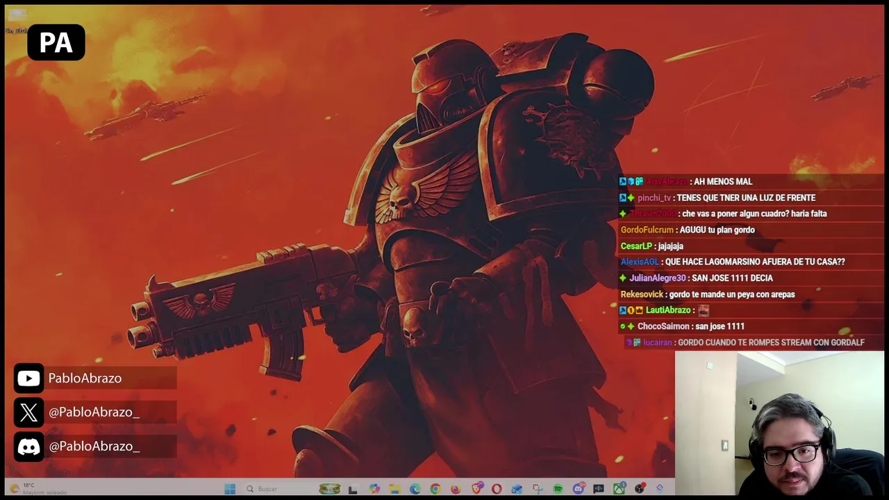The height and width of the screenshot is (500, 889).
Task: Click the PA channel logo badge
Action: click(56, 42)
